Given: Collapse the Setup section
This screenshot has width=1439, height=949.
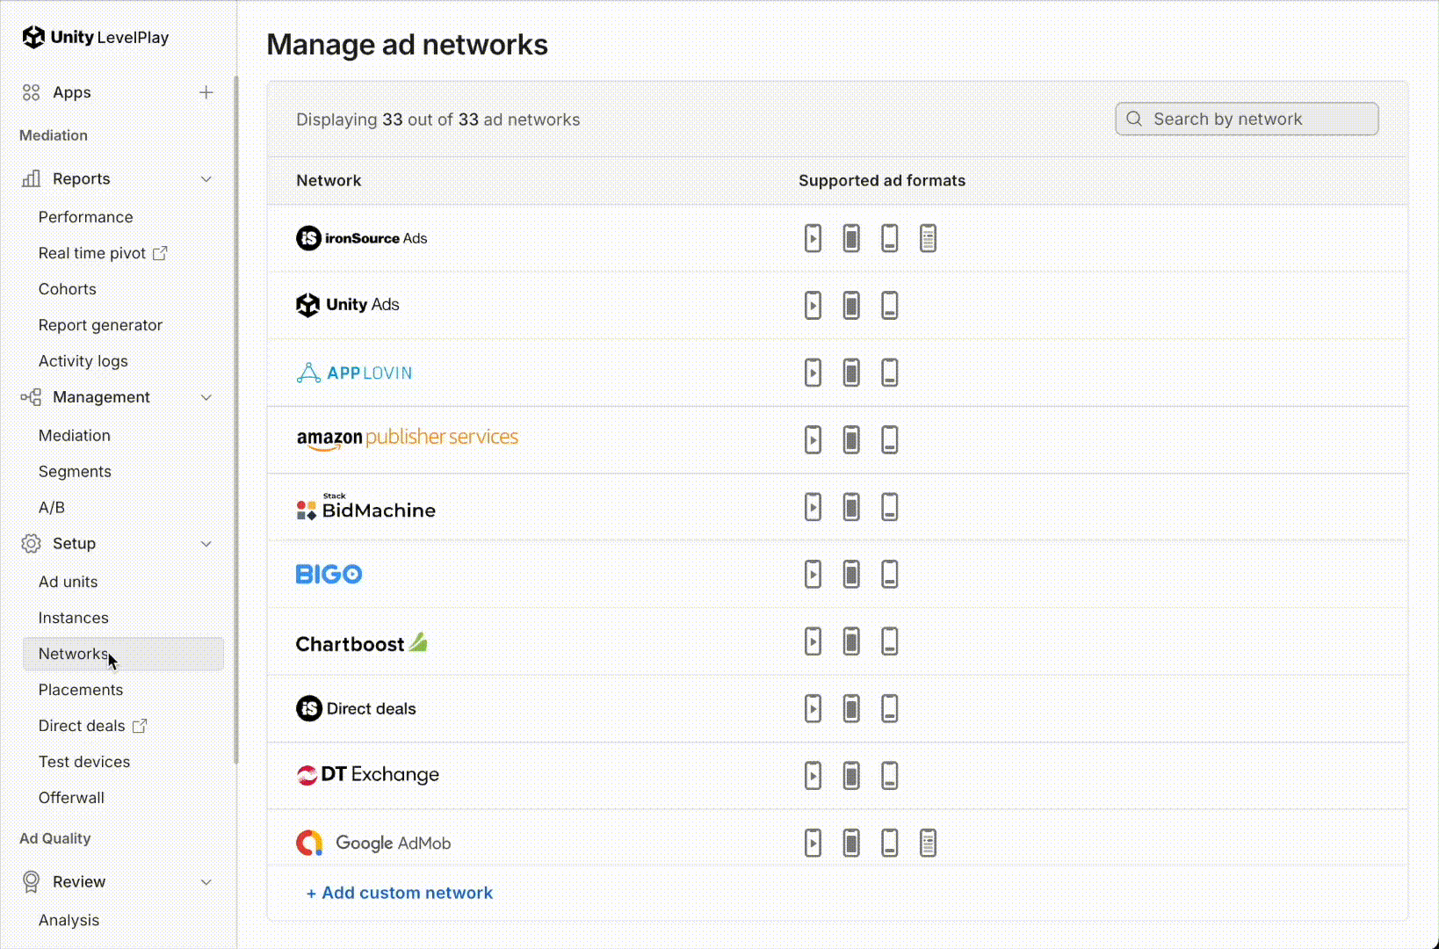Looking at the screenshot, I should 206,543.
